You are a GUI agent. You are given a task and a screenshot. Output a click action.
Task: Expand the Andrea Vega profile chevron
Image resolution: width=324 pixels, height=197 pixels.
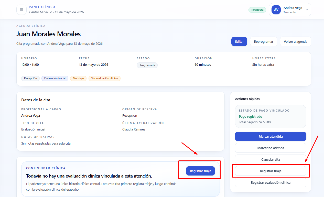coord(307,10)
